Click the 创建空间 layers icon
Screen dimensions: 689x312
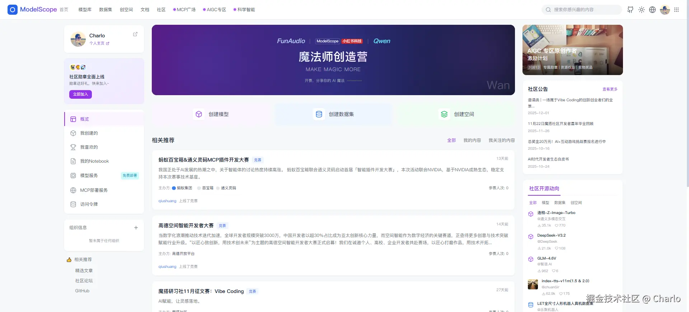click(444, 114)
